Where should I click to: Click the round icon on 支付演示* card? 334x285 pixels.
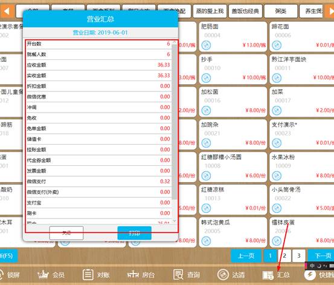click(277, 143)
